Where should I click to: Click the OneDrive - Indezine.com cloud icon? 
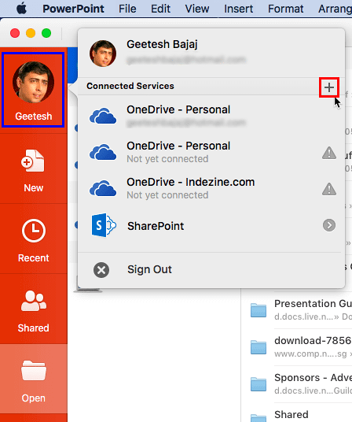click(103, 188)
